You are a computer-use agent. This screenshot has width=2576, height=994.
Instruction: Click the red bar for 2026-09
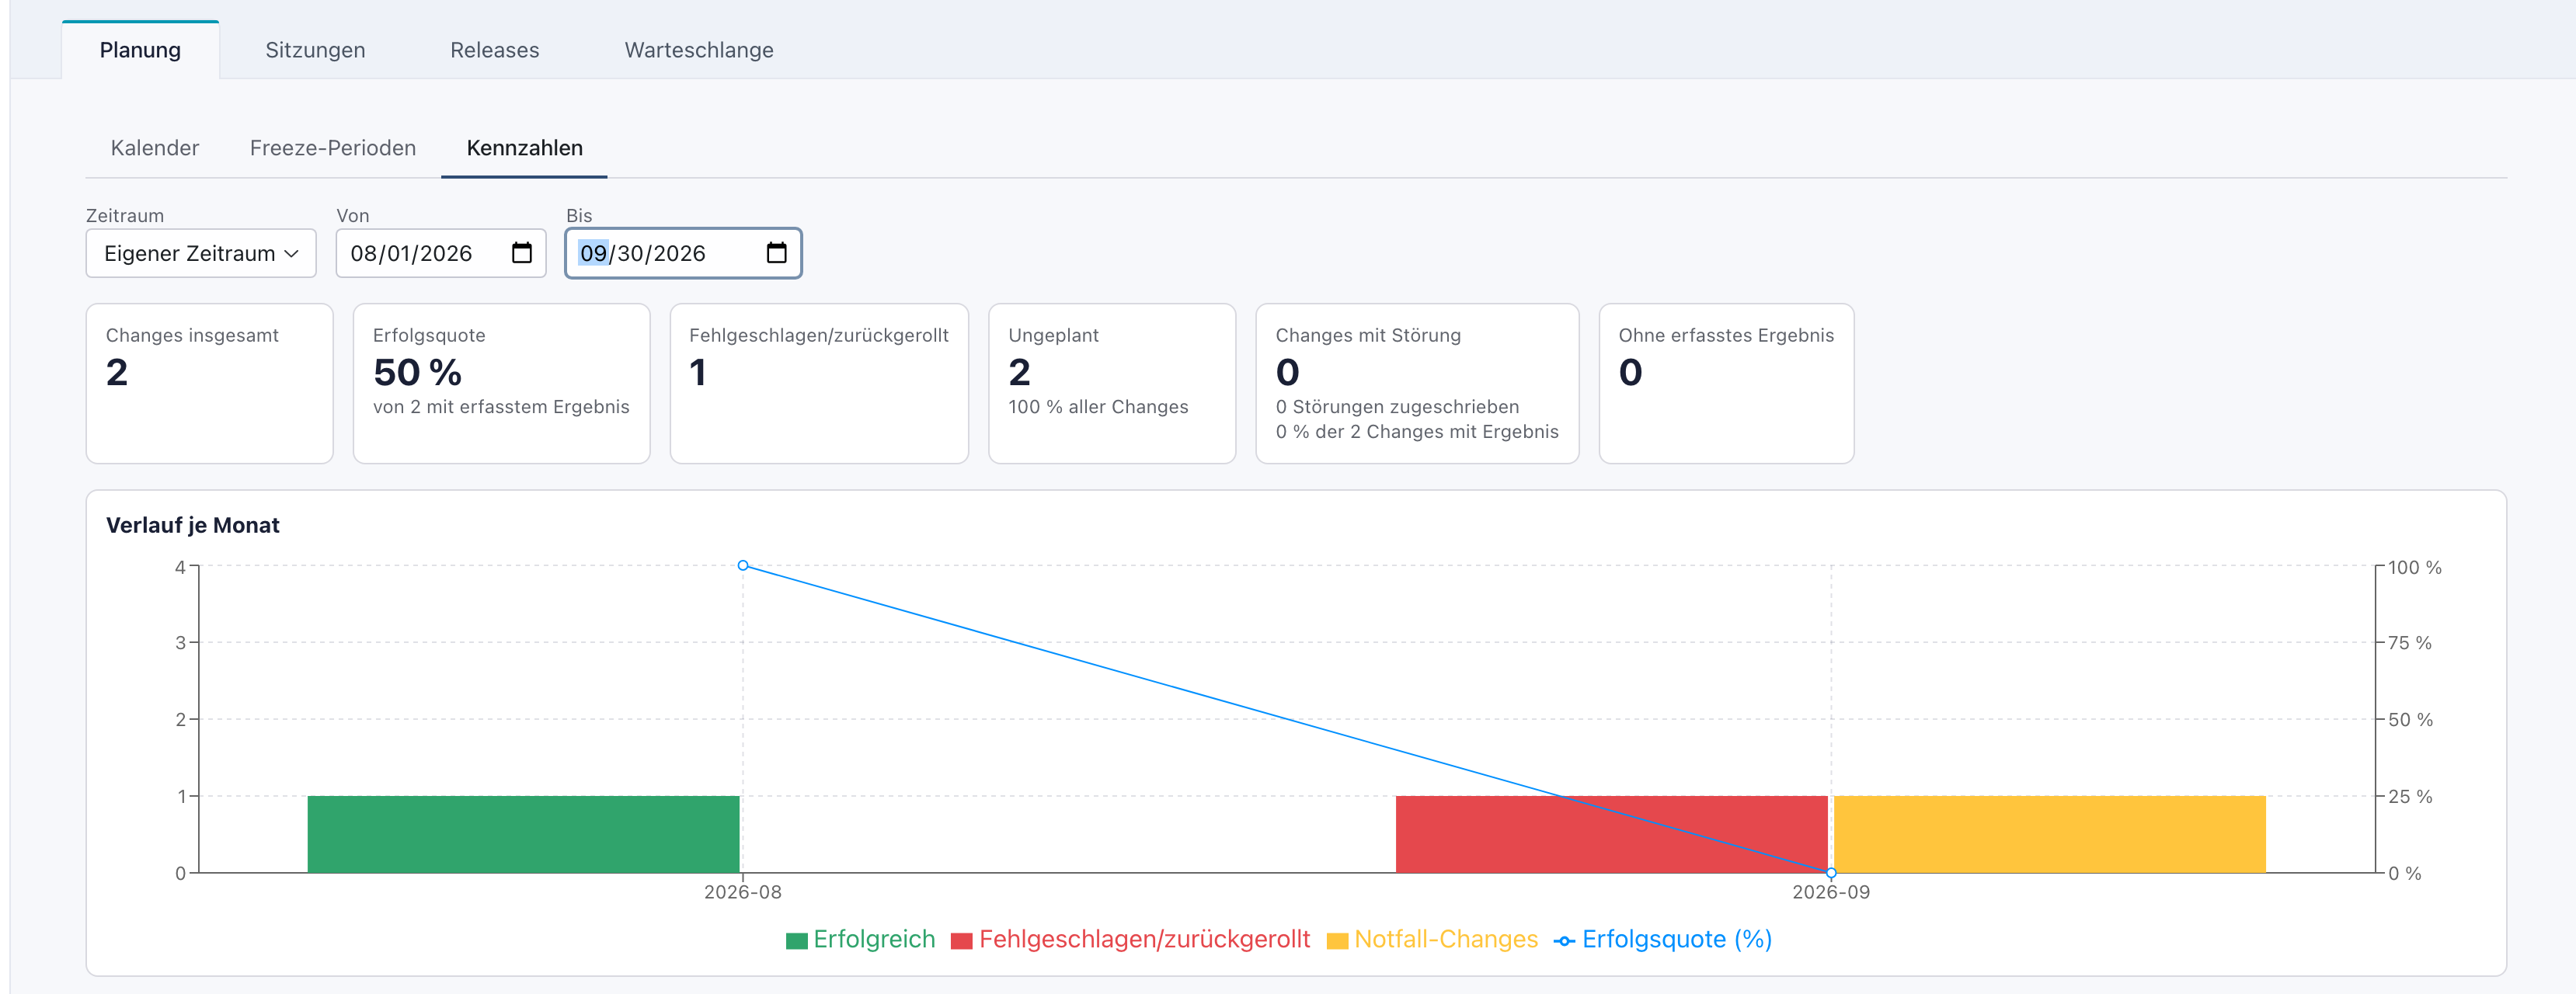tap(1611, 834)
